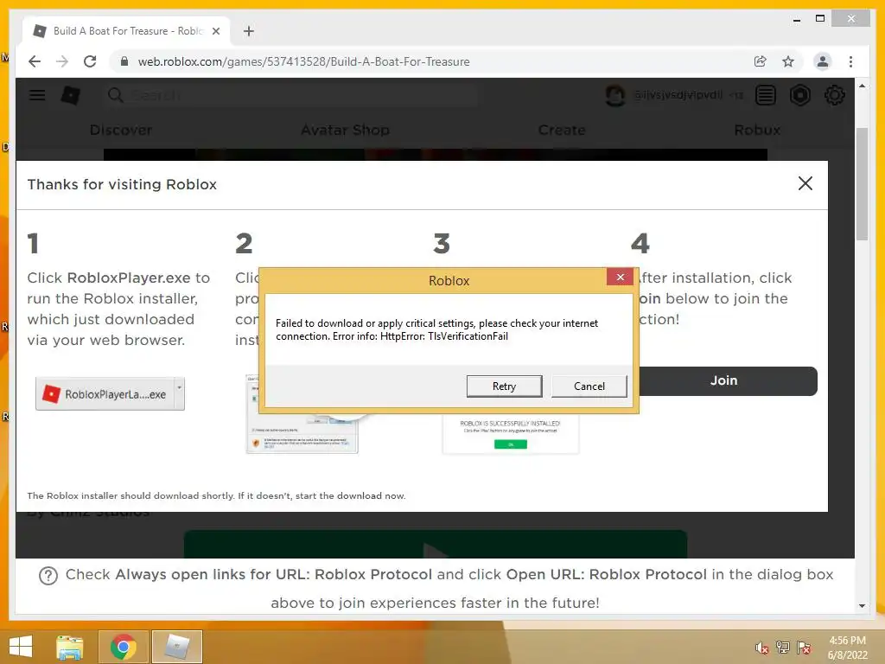Screen dimensions: 885x664
Task: Open the Chrome profile icon
Action: [823, 61]
